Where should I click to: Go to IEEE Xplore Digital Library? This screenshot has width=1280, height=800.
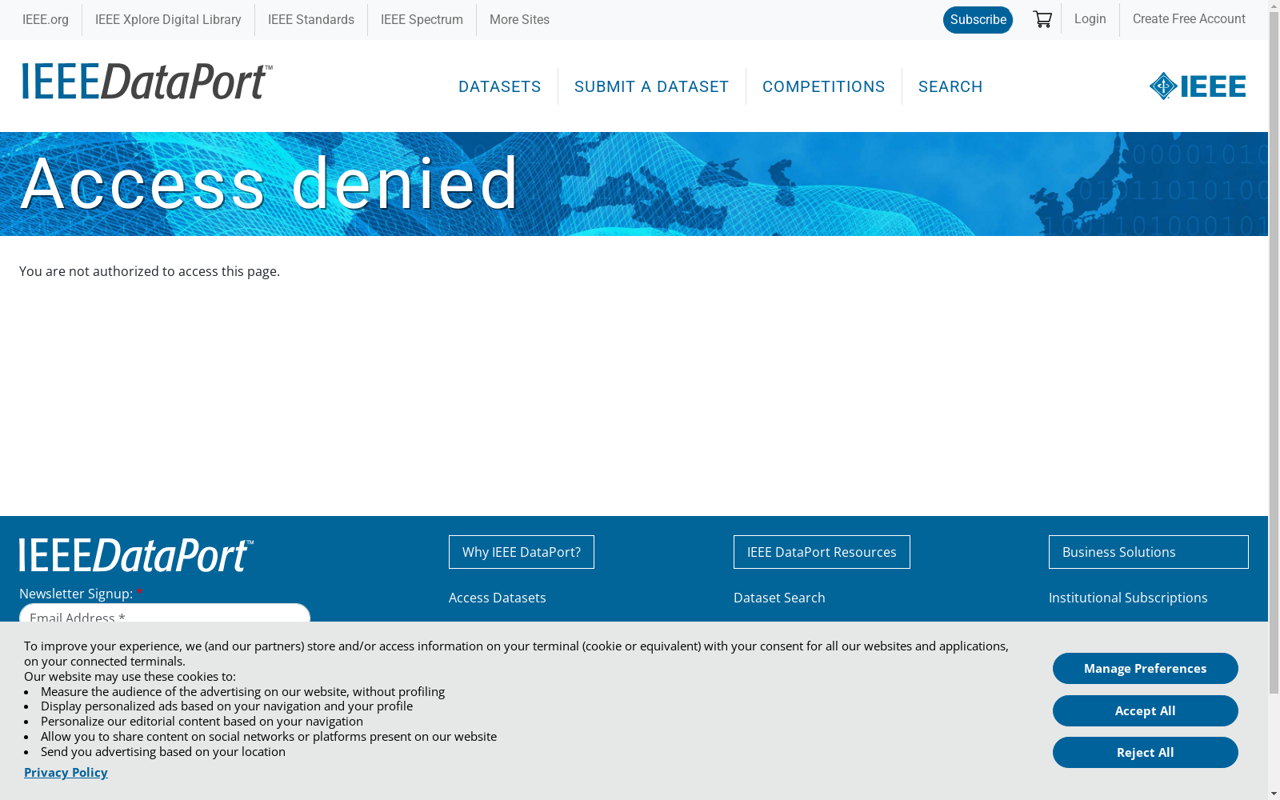(x=168, y=19)
